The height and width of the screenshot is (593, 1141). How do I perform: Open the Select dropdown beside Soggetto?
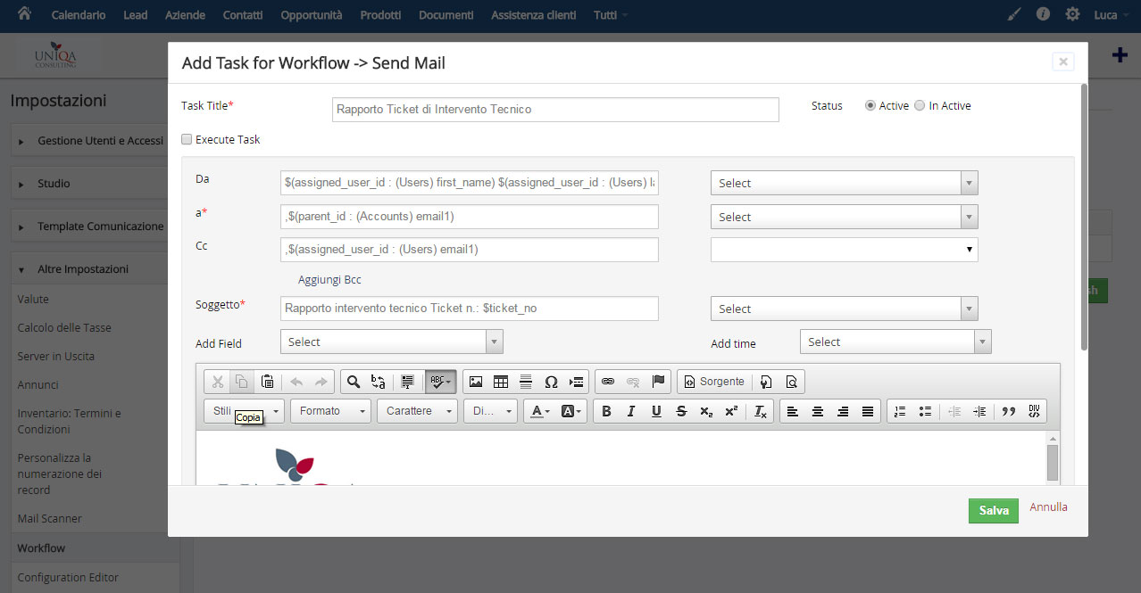point(845,309)
